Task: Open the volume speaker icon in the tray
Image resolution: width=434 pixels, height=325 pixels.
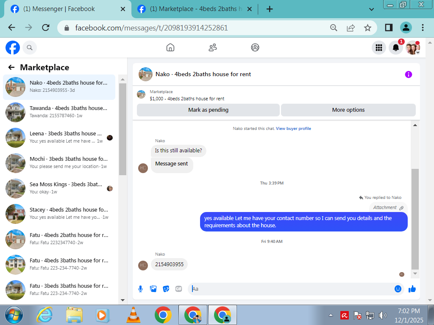Action: (x=383, y=315)
